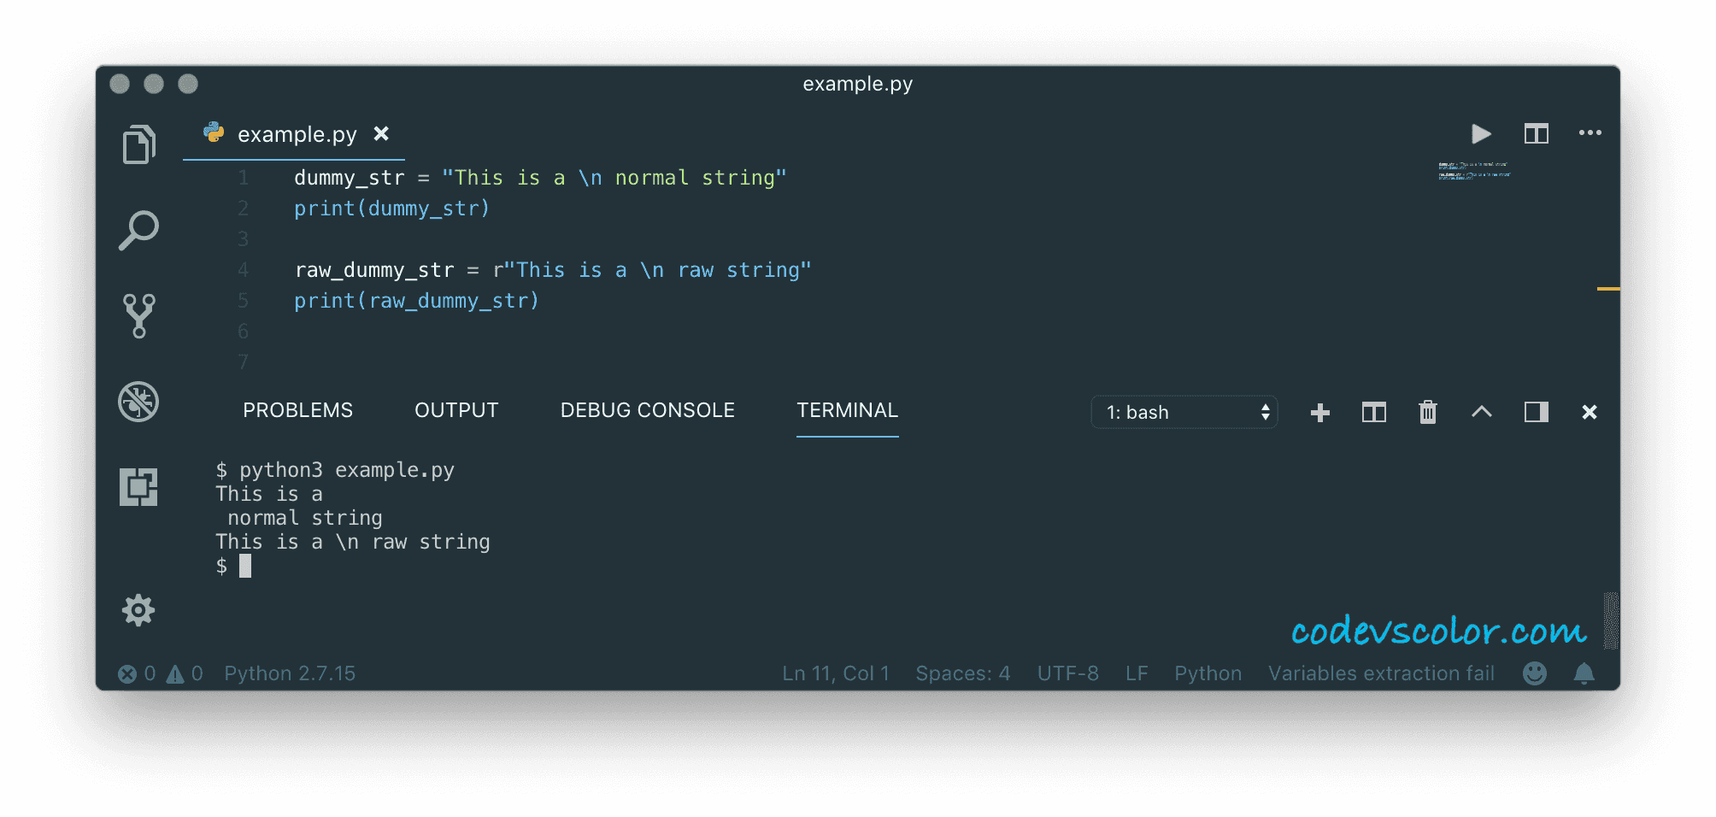Kill the terminal with the trash icon
1716x817 pixels.
[x=1427, y=412]
